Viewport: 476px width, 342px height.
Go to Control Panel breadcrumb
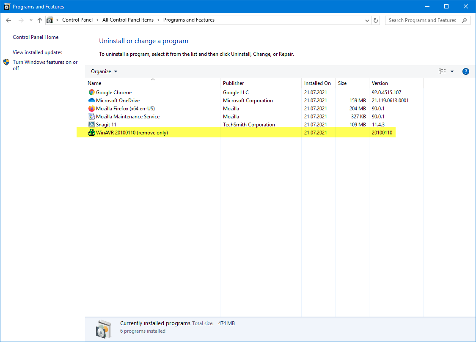(x=77, y=20)
